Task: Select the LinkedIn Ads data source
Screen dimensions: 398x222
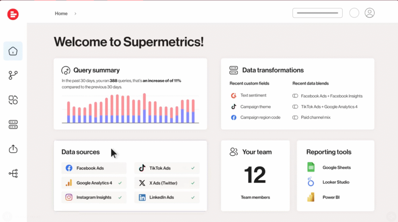Action: point(167,197)
